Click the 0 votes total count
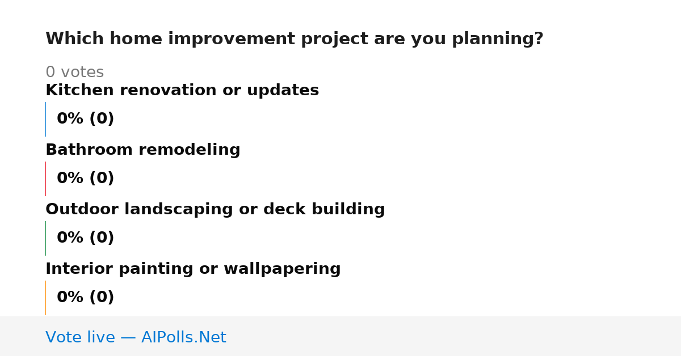This screenshot has height=356, width=681. click(x=74, y=72)
